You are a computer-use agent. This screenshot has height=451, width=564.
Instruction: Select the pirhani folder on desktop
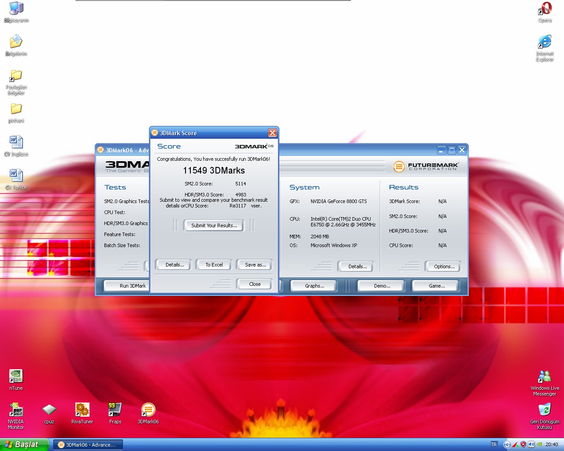(16, 113)
